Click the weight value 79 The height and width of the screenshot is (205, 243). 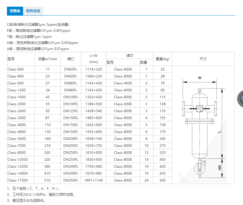(163, 83)
